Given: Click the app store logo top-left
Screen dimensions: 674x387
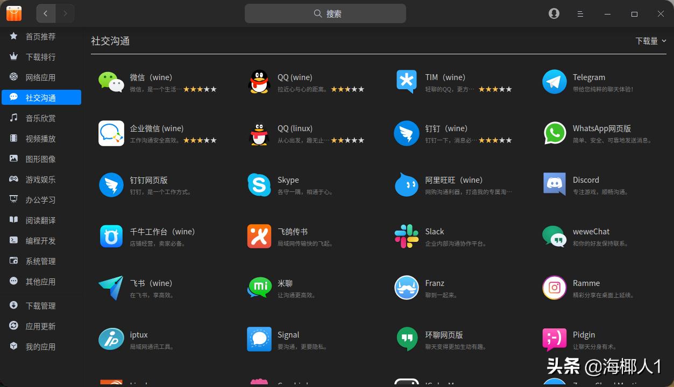Looking at the screenshot, I should point(14,13).
